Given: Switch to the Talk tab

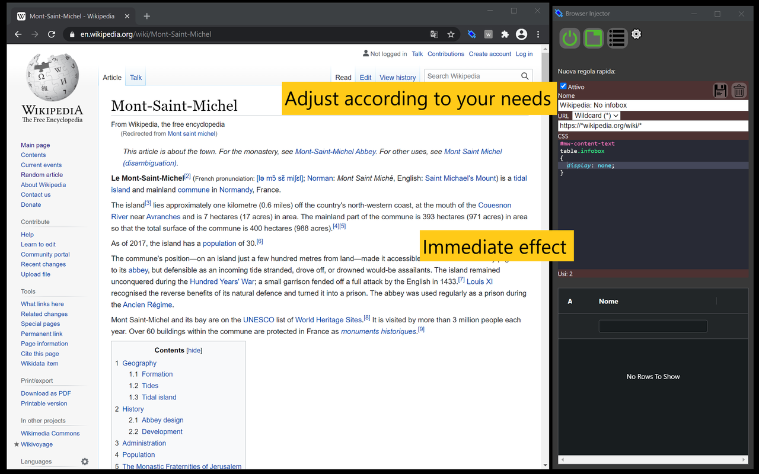Looking at the screenshot, I should 136,78.
